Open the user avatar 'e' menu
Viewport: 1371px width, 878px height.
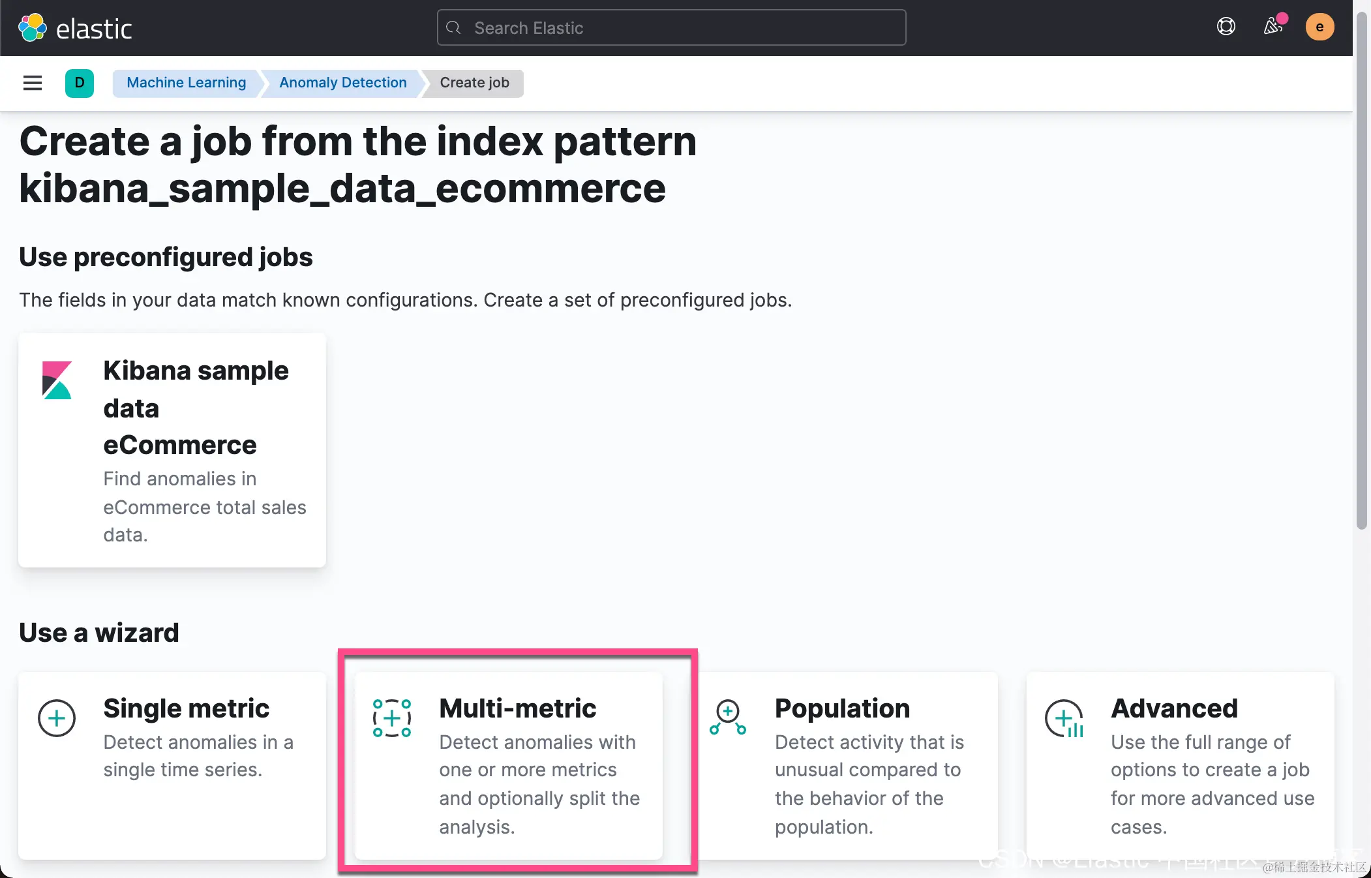tap(1319, 27)
